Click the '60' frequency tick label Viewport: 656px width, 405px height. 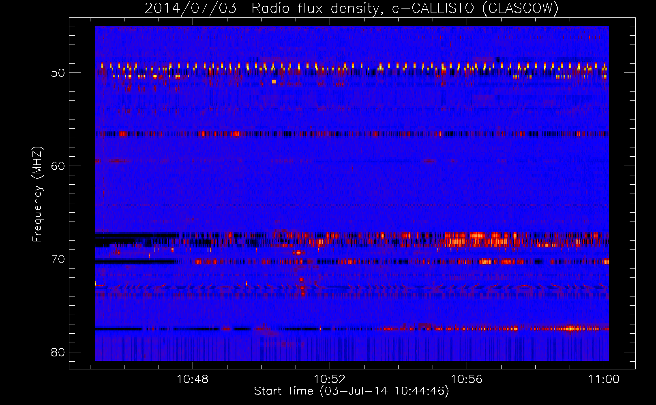pyautogui.click(x=58, y=166)
